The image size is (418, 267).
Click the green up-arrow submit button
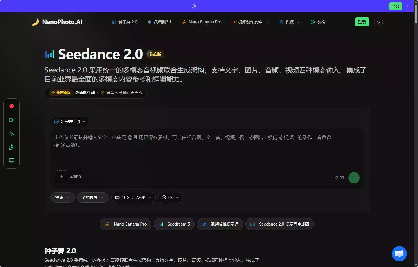pos(354,178)
